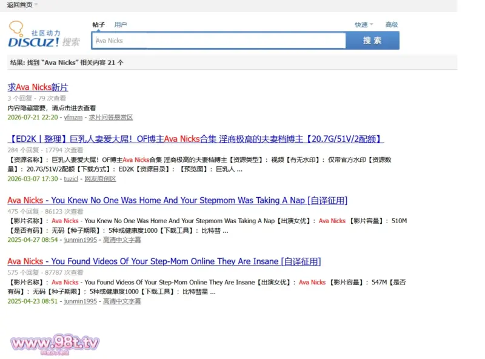Open the 求Ava Nicks新片 post

(38, 87)
